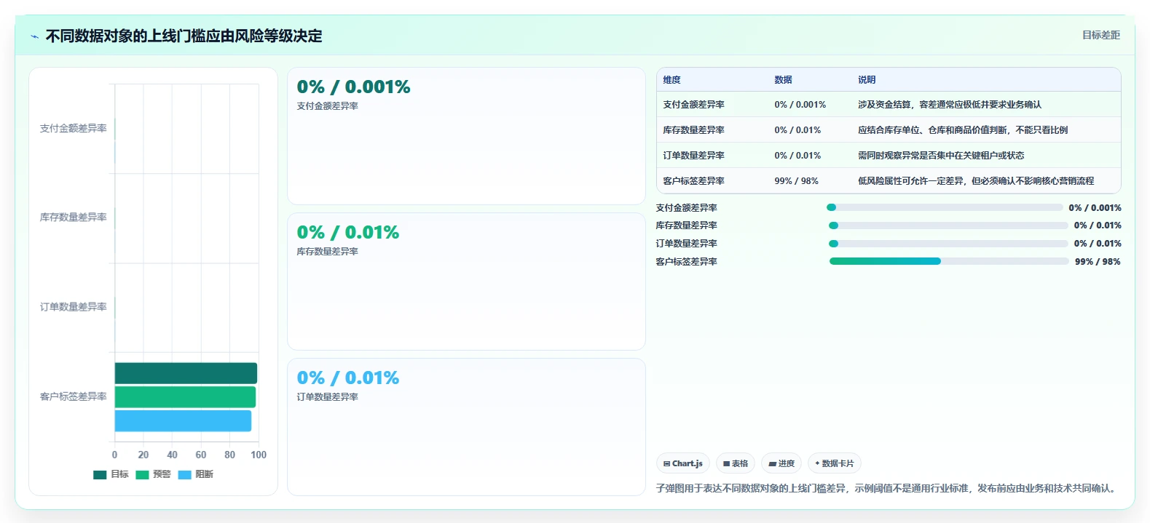This screenshot has width=1150, height=523.
Task: Click table value 0% / 0.001%
Action: click(800, 105)
